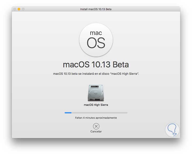The height and width of the screenshot is (155, 192).
Task: Click the 'se instalará en el disco' message
Action: click(x=96, y=74)
